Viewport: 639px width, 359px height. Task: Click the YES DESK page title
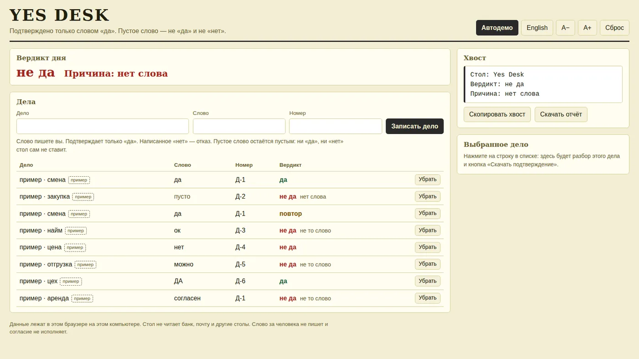pyautogui.click(x=59, y=15)
